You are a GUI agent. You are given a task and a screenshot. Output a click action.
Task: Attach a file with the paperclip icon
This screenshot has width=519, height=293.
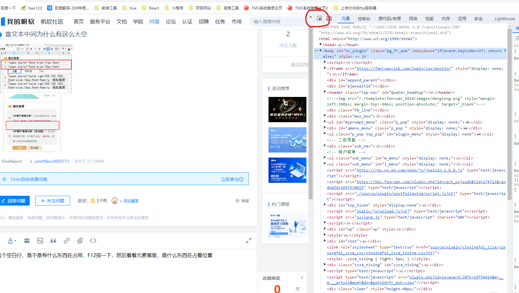(x=80, y=241)
